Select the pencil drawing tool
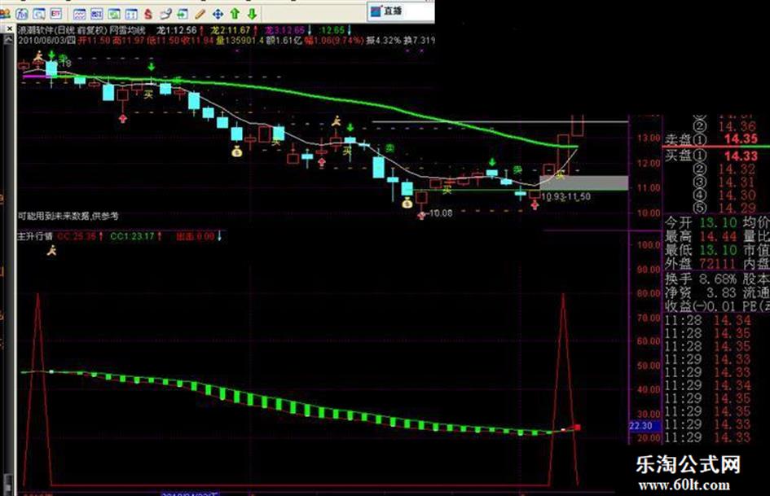 (x=200, y=14)
